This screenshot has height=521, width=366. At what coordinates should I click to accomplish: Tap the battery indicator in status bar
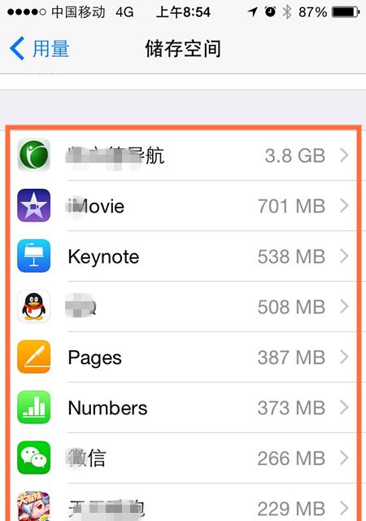point(346,12)
